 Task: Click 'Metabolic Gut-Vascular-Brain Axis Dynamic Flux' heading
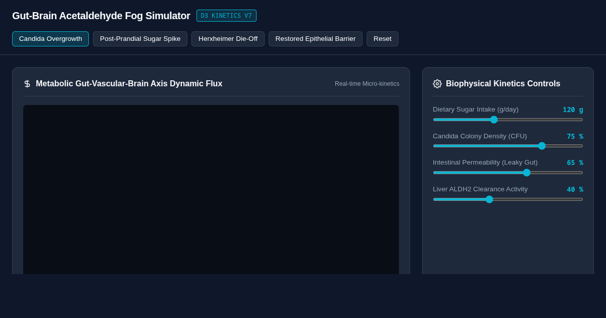[x=129, y=84]
